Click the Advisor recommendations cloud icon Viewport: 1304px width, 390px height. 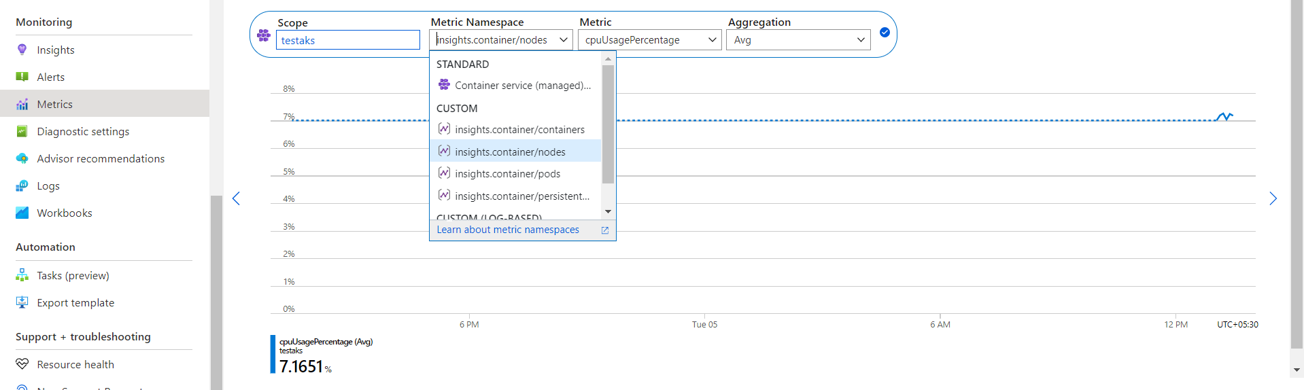pos(22,158)
